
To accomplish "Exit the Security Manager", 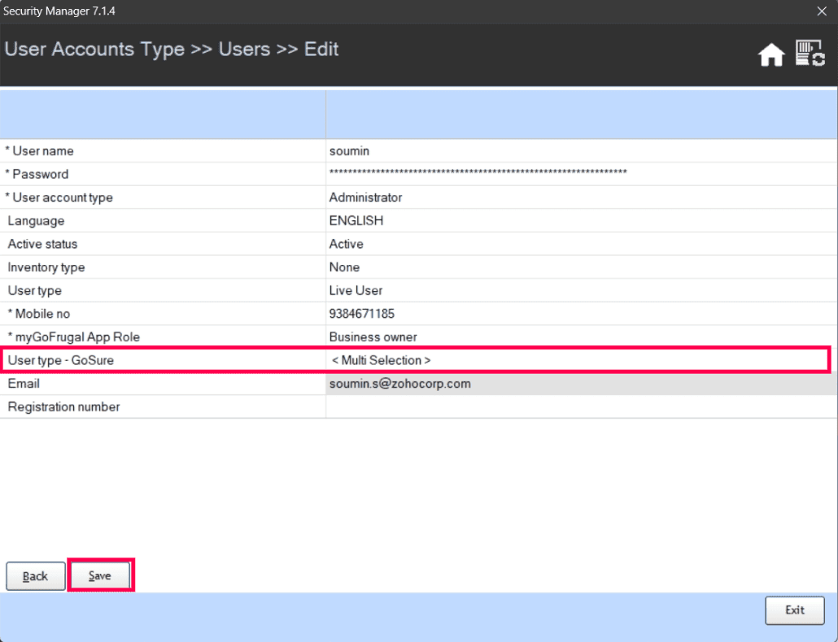I will (x=795, y=610).
